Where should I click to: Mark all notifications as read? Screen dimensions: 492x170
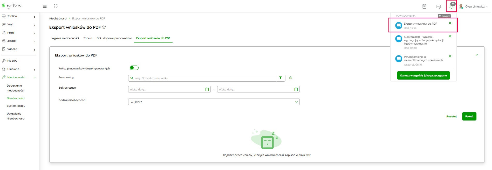[x=423, y=76]
